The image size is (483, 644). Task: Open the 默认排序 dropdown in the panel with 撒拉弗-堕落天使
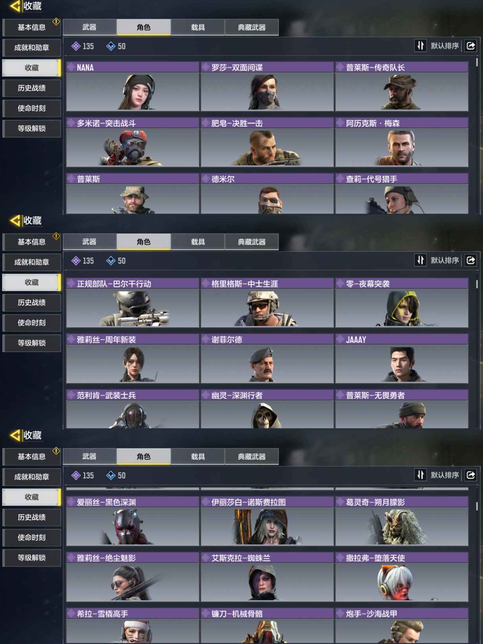(x=444, y=475)
